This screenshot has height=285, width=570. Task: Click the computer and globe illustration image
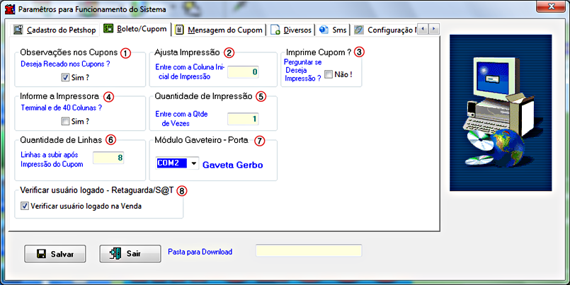[x=501, y=113]
